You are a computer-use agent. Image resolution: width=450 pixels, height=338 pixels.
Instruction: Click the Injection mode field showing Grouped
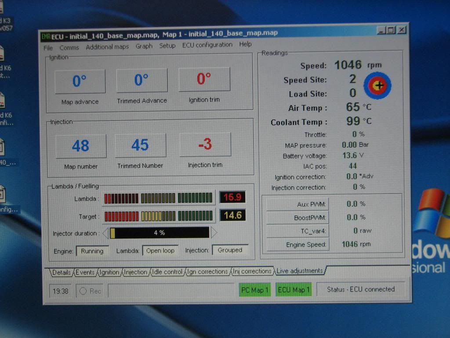(230, 250)
